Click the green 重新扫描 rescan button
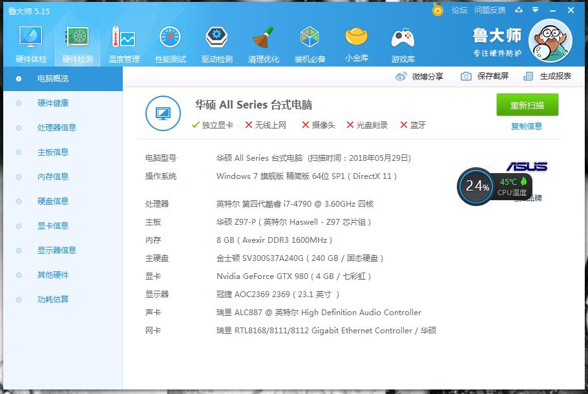The width and height of the screenshot is (588, 394). pyautogui.click(x=527, y=105)
